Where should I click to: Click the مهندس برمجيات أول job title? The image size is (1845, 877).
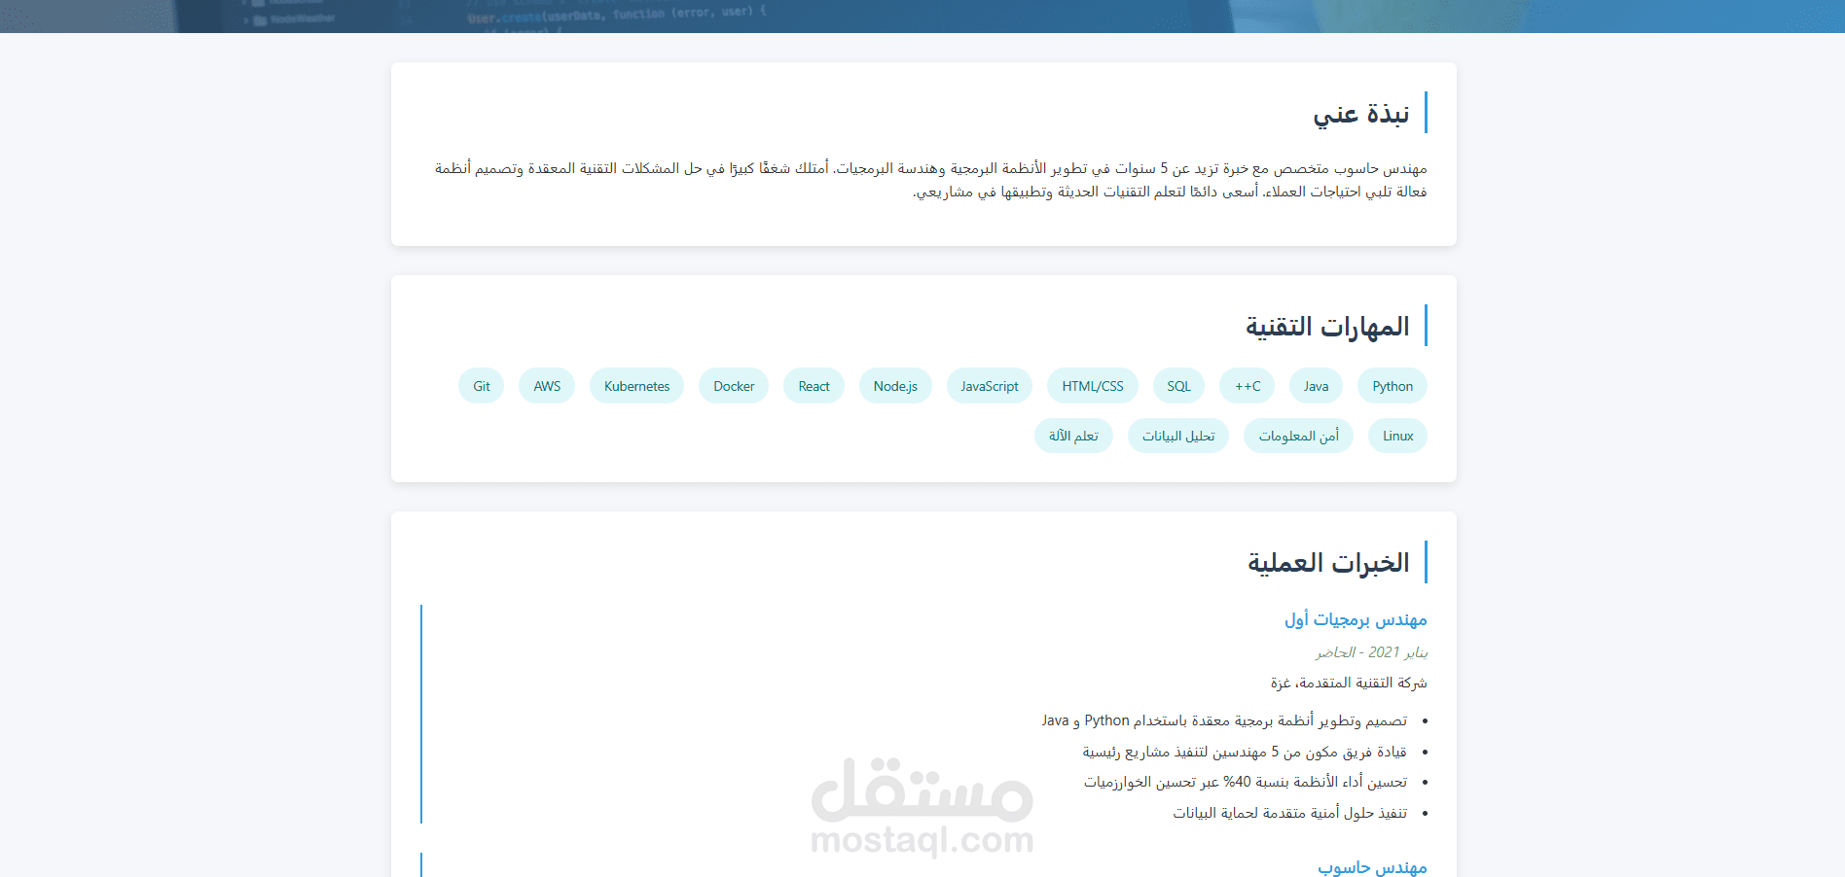click(1356, 619)
